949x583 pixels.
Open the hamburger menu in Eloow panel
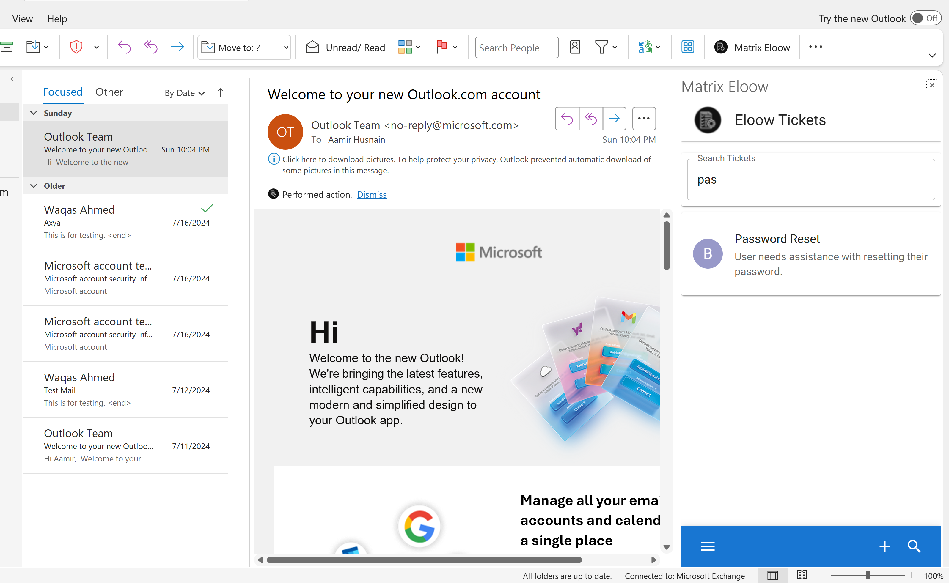coord(708,546)
